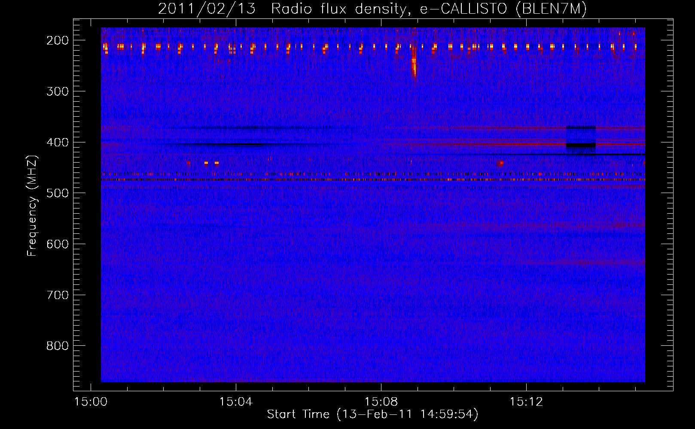Image resolution: width=695 pixels, height=429 pixels.
Task: Click the '15:12' time axis label
Action: pos(526,402)
